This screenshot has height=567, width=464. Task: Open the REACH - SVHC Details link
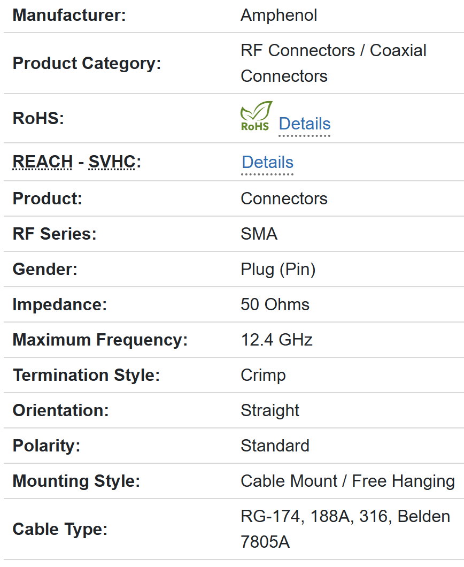267,162
